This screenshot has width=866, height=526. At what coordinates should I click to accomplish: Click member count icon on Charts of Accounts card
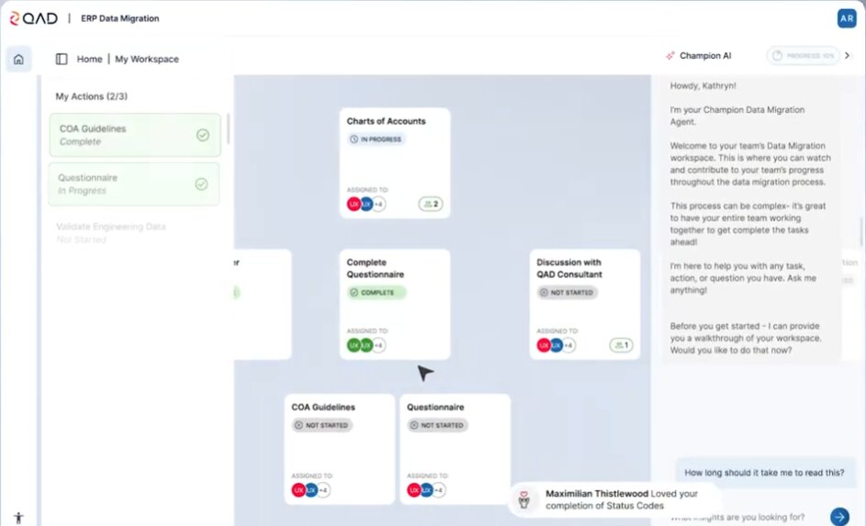click(x=430, y=204)
